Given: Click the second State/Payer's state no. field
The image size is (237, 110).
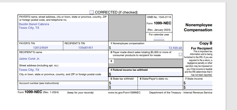Looking at the screenshot, I should (x=160, y=87).
